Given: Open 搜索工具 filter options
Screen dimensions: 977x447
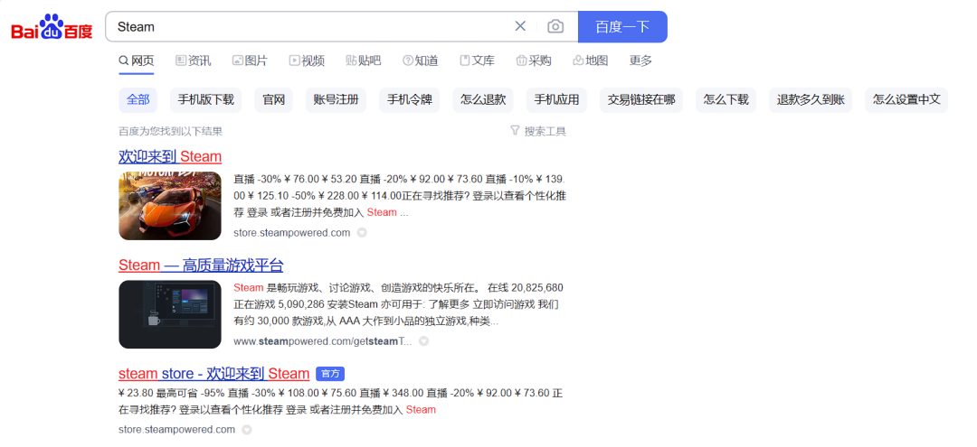Looking at the screenshot, I should click(537, 131).
